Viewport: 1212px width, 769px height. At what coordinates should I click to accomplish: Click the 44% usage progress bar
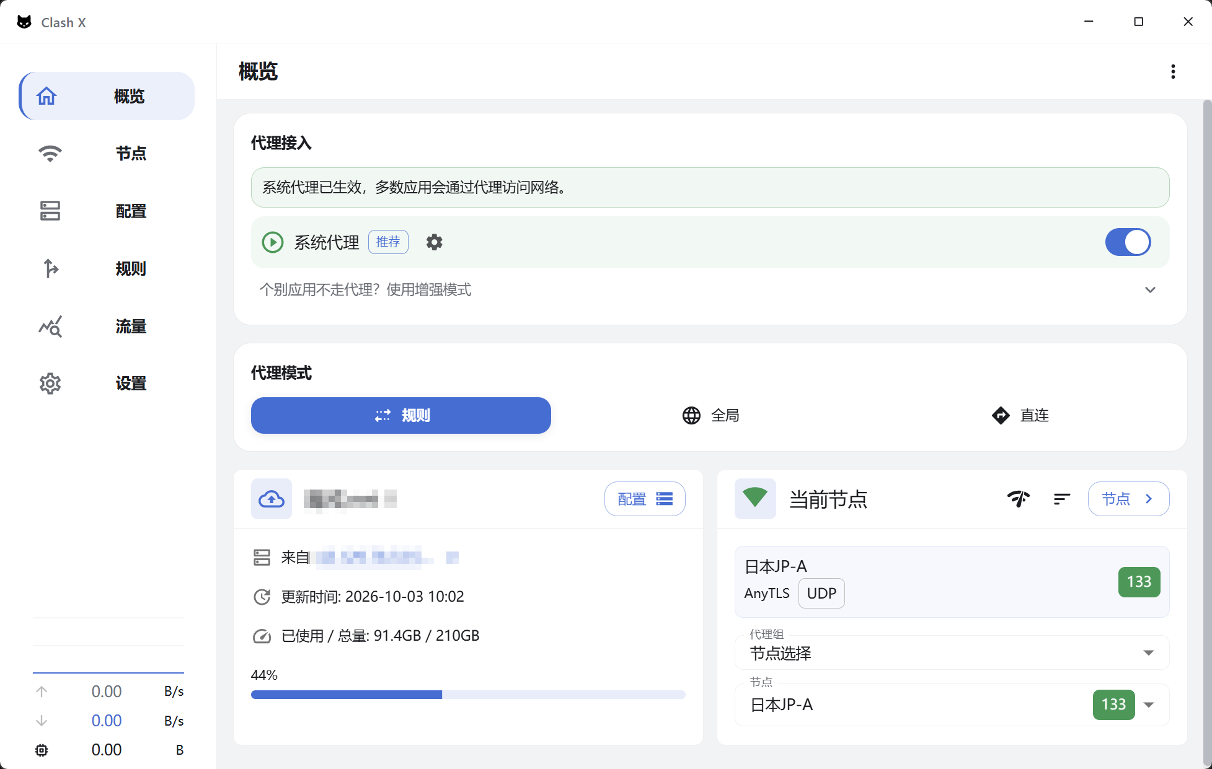point(468,695)
